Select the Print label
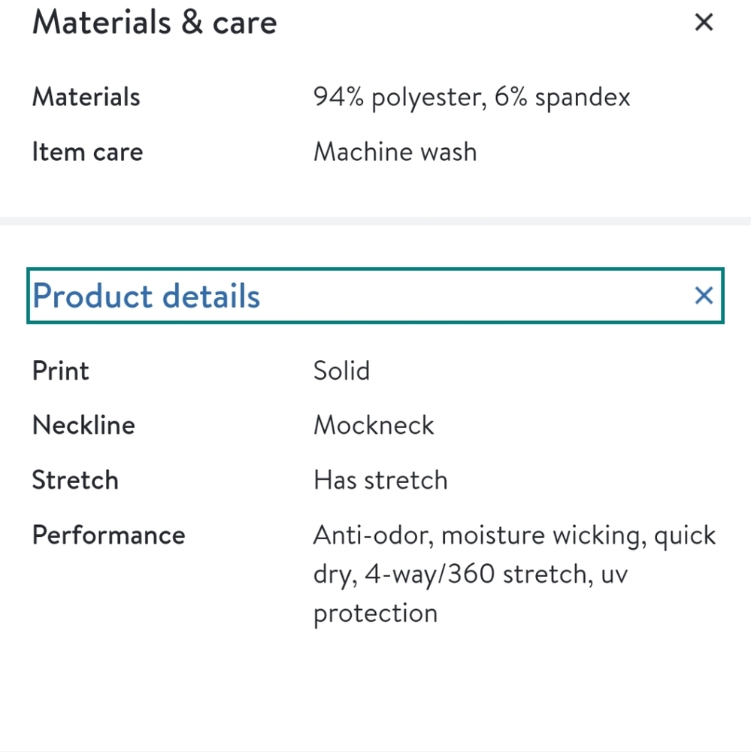 [x=60, y=371]
